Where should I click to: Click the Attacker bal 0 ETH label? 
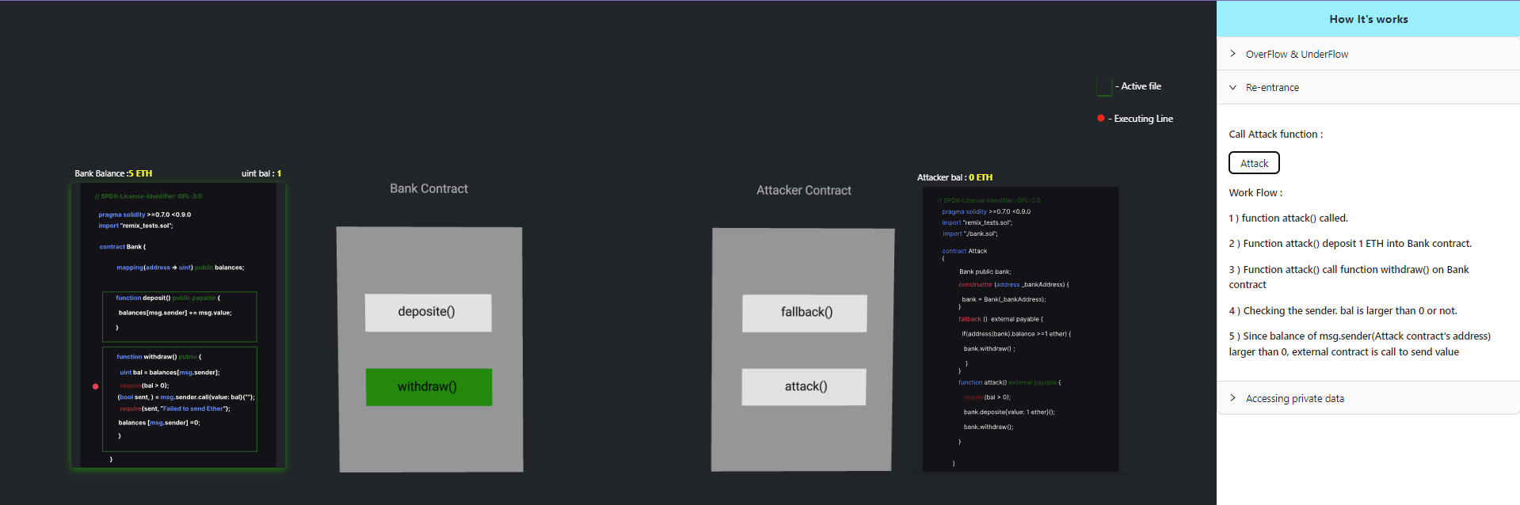(x=954, y=177)
